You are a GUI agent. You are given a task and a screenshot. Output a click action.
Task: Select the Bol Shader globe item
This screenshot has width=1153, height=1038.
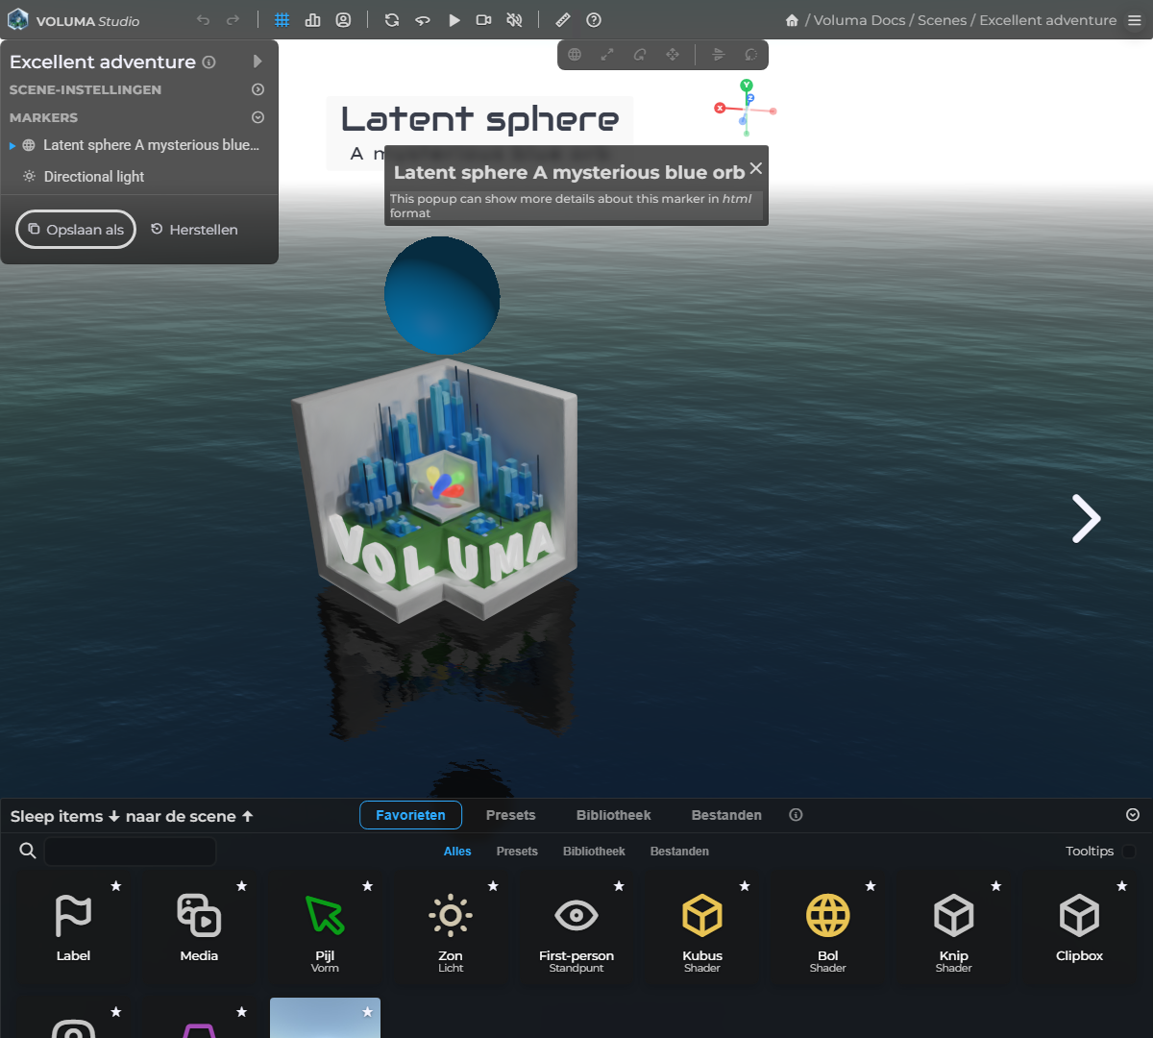point(828,928)
